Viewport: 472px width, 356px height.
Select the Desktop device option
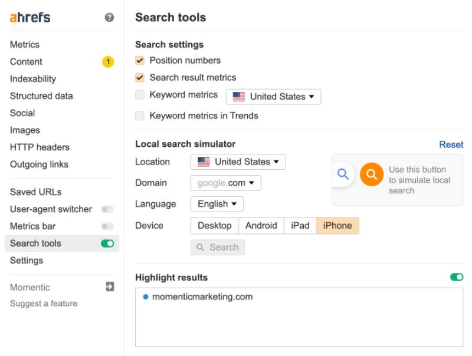pos(214,225)
